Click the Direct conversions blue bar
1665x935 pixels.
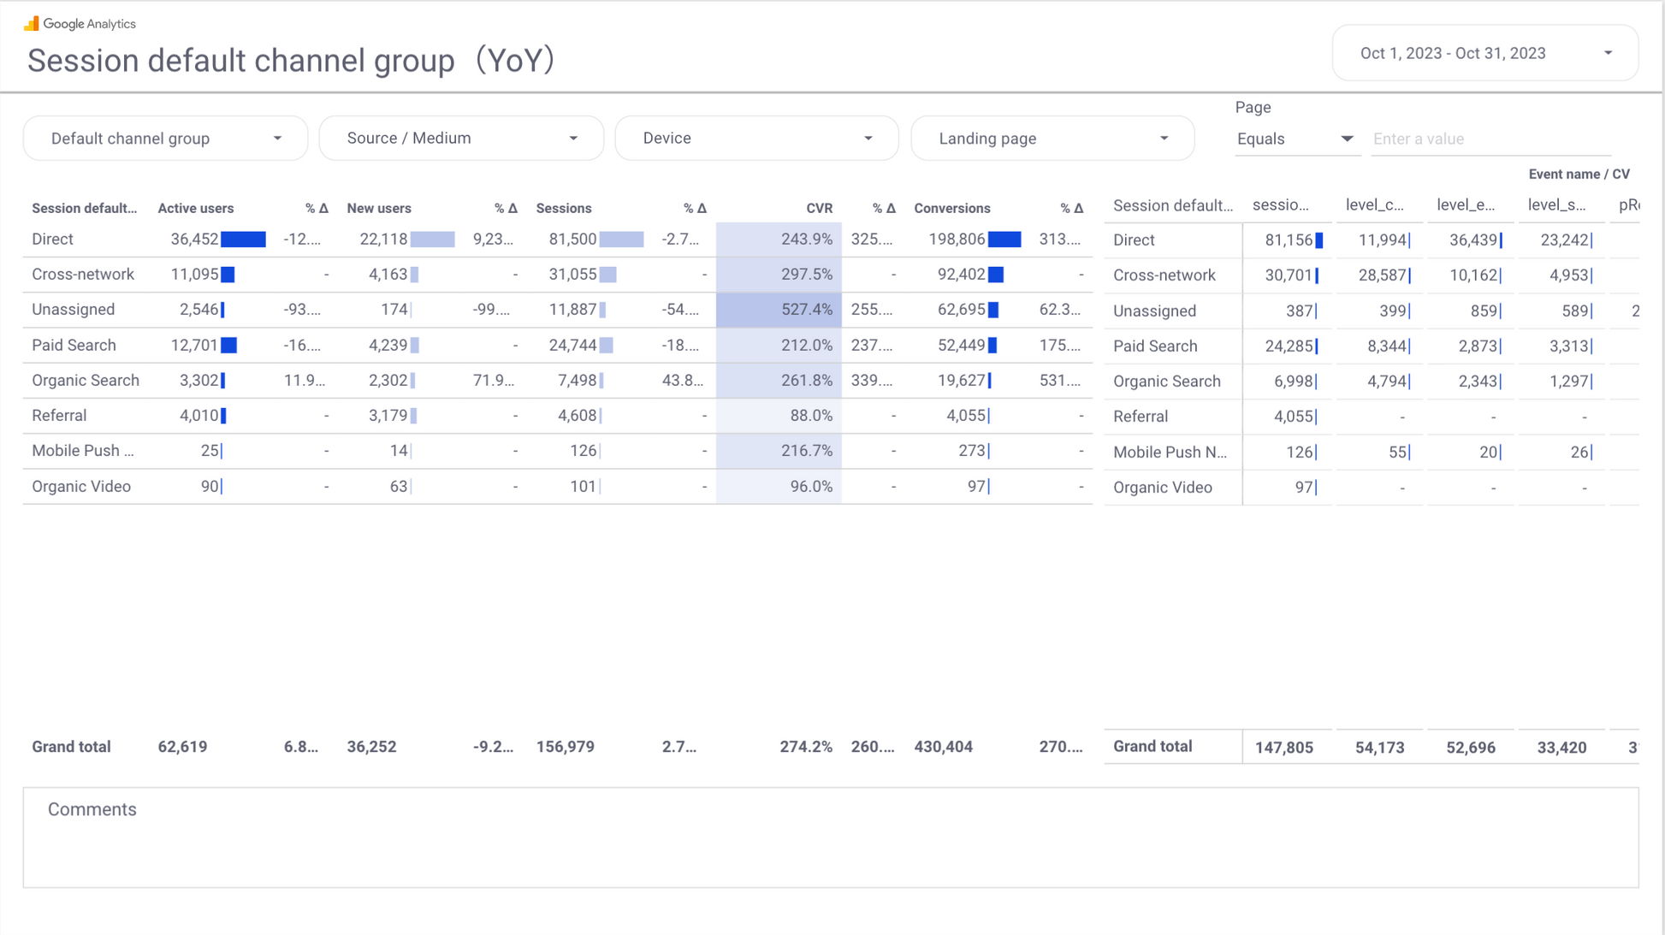tap(1004, 240)
